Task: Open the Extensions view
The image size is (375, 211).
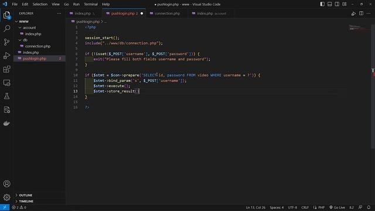Action: [x=6, y=69]
